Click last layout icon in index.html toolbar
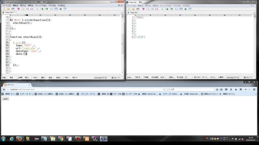The height and width of the screenshot is (145, 259). pos(65,9)
